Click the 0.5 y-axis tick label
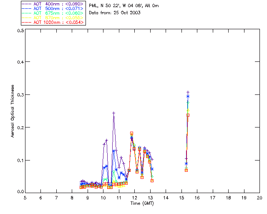Viewport: 267px width, 214px height. [x=20, y=31]
